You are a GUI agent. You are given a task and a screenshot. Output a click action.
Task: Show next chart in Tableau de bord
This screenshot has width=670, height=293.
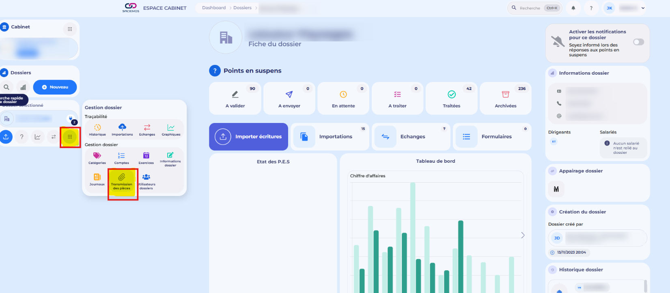point(523,235)
